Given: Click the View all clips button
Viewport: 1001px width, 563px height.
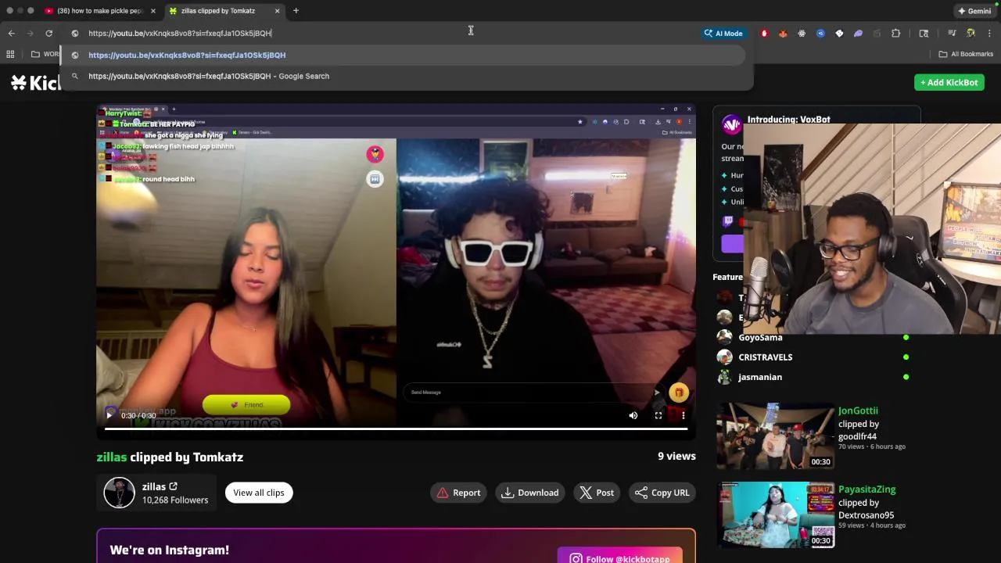Looking at the screenshot, I should (x=259, y=493).
